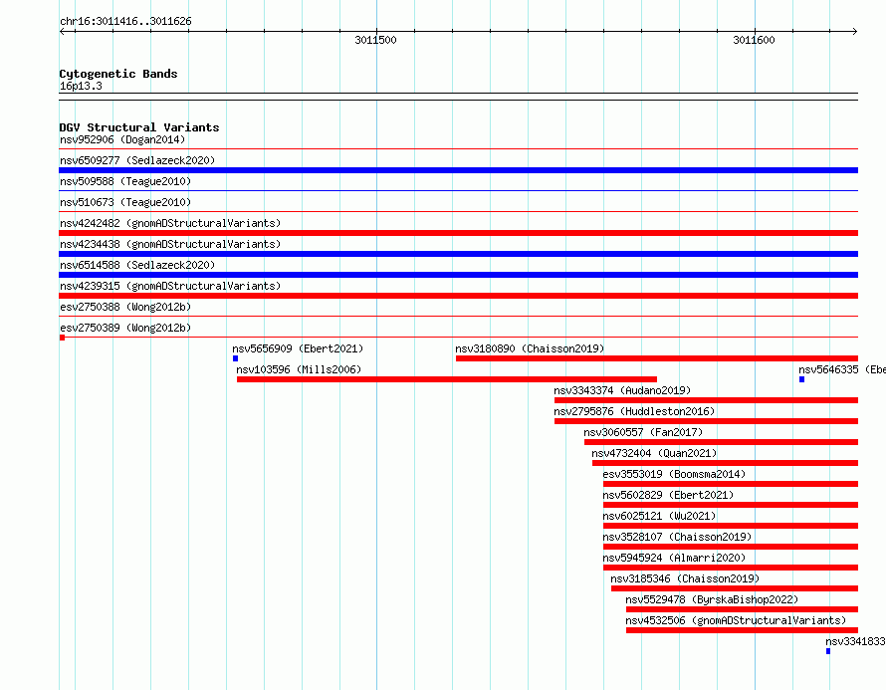The height and width of the screenshot is (690, 886).
Task: Open the nsv4732404 (Quan2021) label
Action: (654, 453)
